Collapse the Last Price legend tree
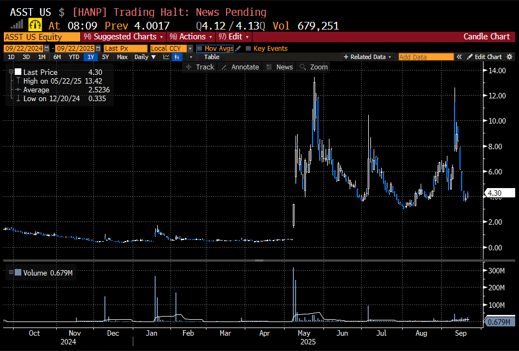 point(11,72)
